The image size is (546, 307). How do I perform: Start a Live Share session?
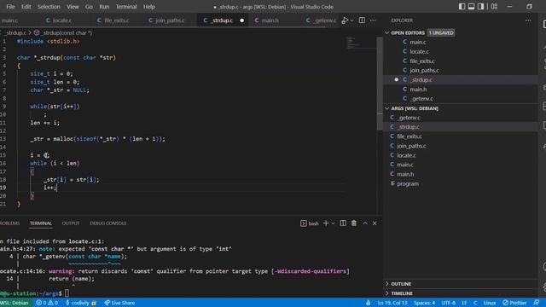coord(119,303)
